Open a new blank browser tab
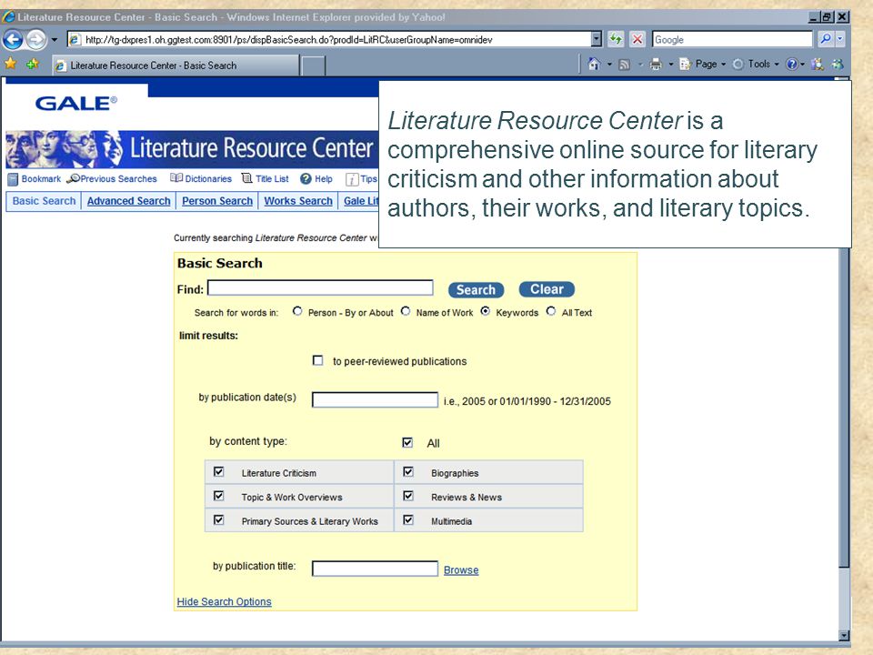Viewport: 873px width, 655px height. click(313, 65)
